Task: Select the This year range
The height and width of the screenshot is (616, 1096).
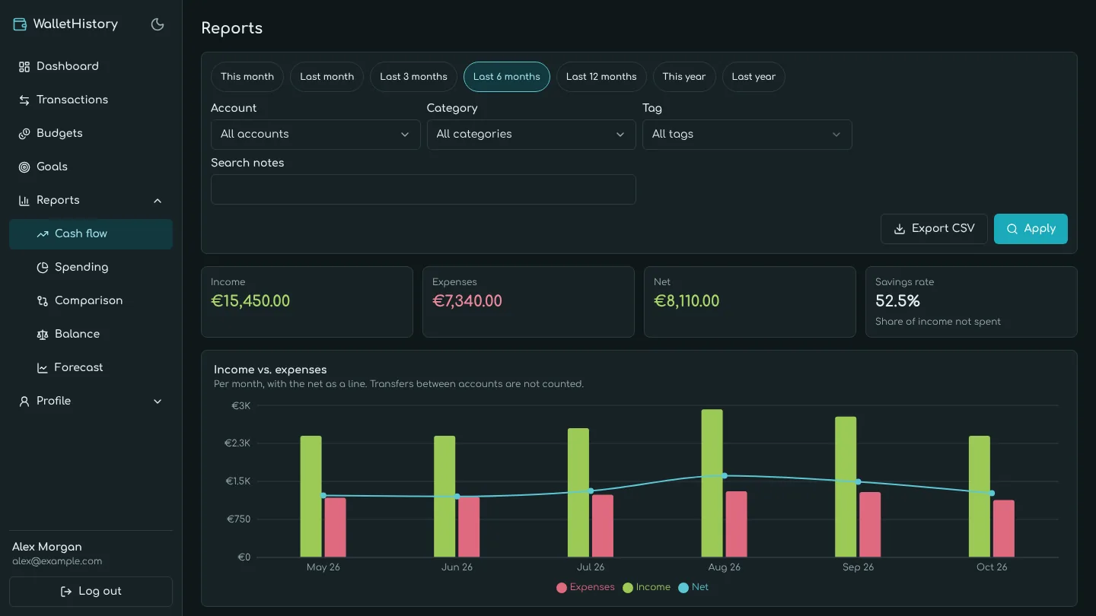Action: click(684, 77)
